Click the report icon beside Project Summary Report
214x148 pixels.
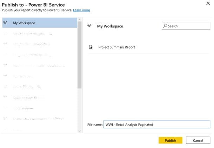tap(91, 47)
